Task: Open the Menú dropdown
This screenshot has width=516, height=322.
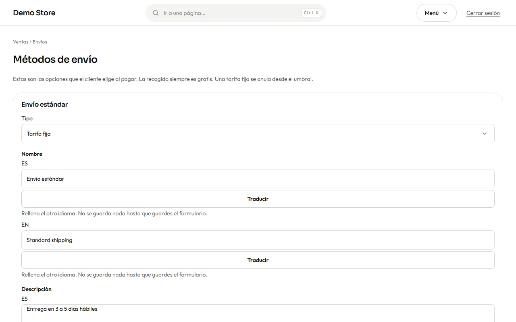Action: coord(436,13)
